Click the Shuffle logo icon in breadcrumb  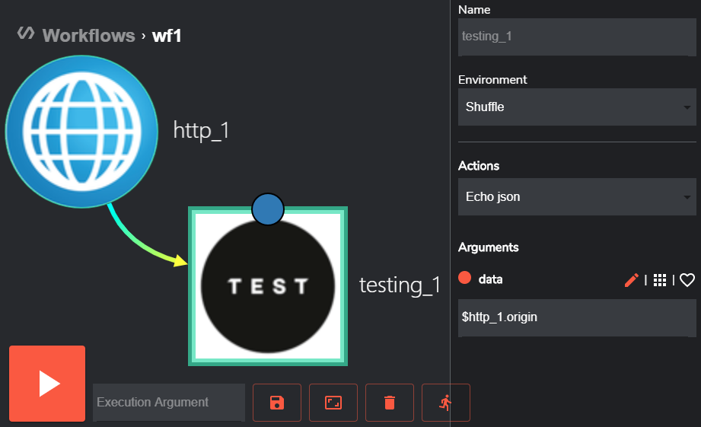pos(26,33)
